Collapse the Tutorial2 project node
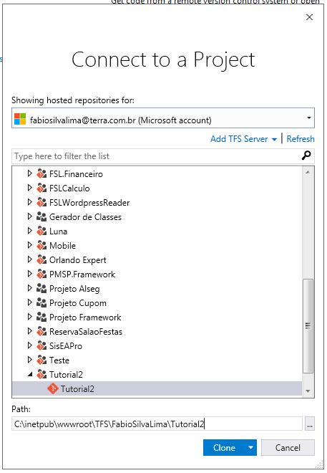 (x=30, y=374)
